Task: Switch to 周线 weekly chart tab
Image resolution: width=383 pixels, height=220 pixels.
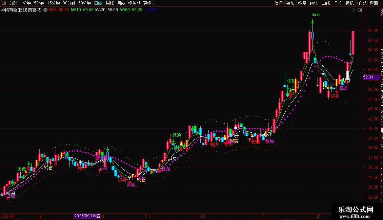Action: click(110, 3)
